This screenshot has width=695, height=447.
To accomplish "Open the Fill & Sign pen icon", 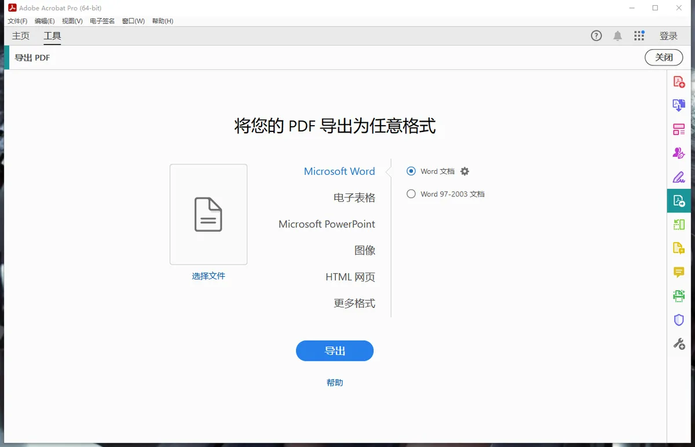I will pos(679,177).
